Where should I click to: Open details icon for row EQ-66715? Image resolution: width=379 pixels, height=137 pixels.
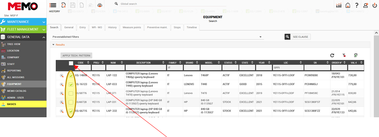pyautogui.click(x=61, y=111)
